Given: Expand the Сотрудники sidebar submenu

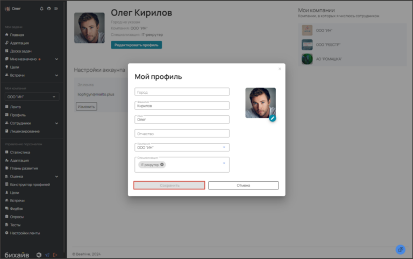Looking at the screenshot, I should (56, 123).
